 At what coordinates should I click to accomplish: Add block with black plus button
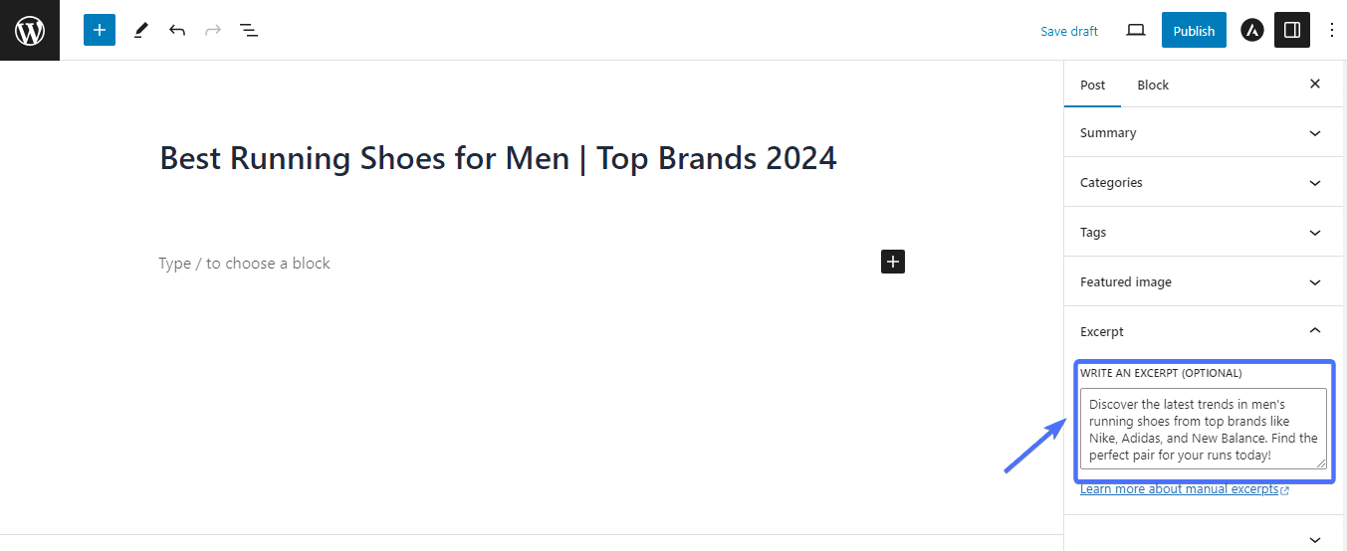tap(893, 262)
